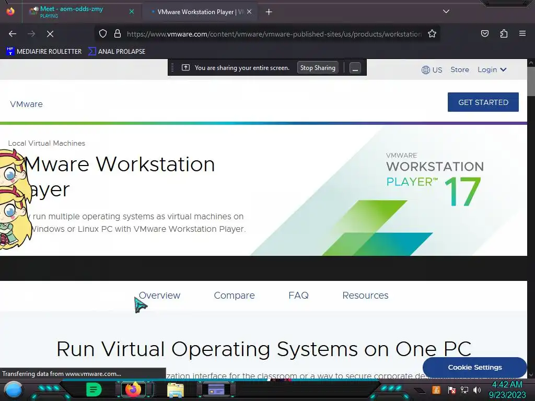Viewport: 535px width, 401px height.
Task: Open Action Center flag tray icon
Action: (x=452, y=390)
